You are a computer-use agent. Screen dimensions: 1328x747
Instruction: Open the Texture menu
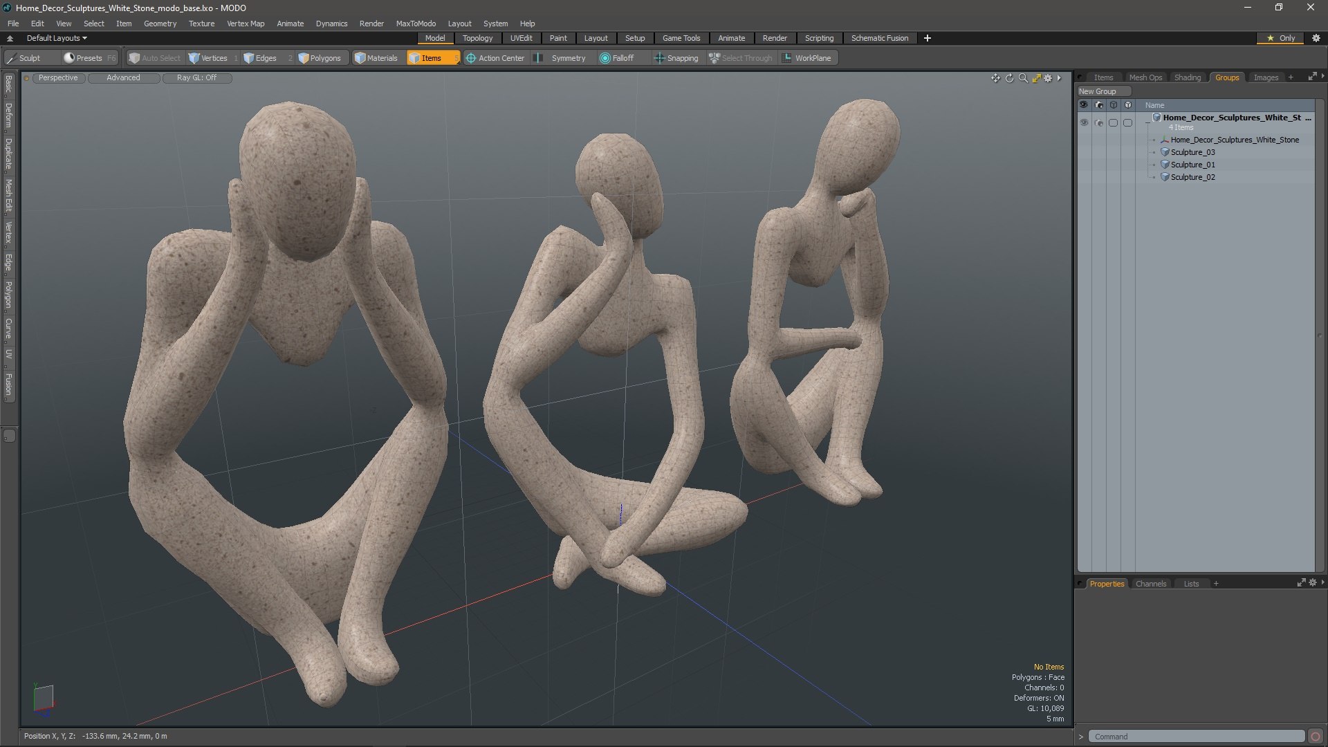201,24
